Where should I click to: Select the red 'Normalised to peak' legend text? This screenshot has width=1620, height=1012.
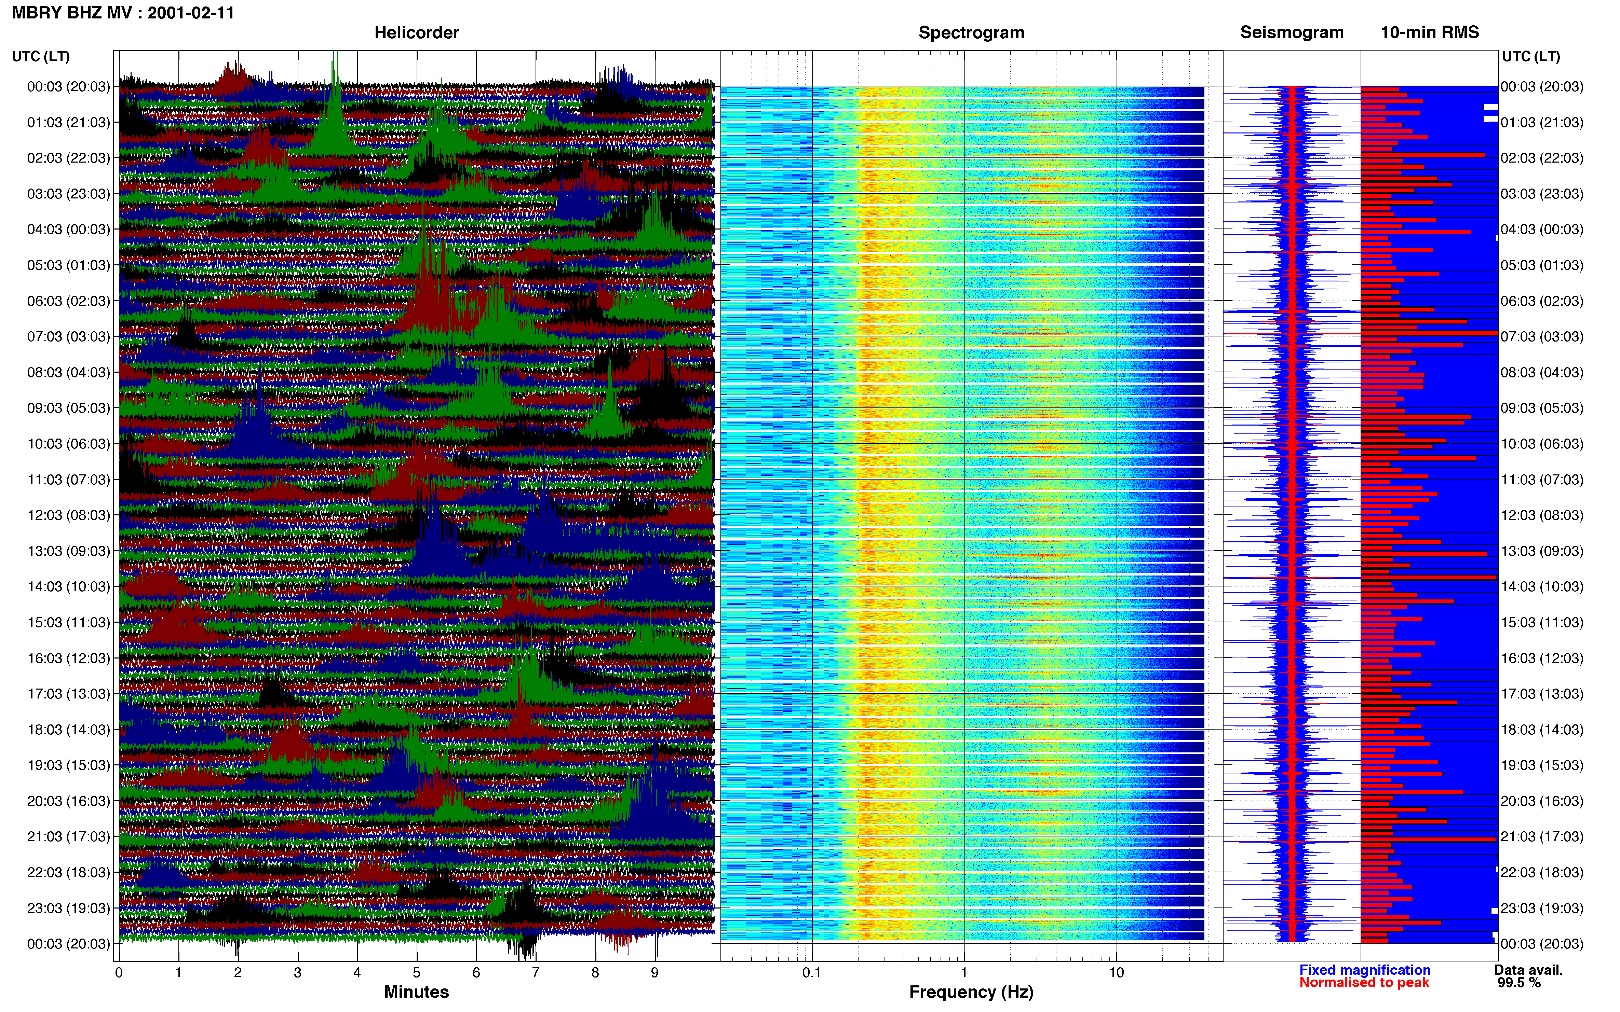[1364, 983]
